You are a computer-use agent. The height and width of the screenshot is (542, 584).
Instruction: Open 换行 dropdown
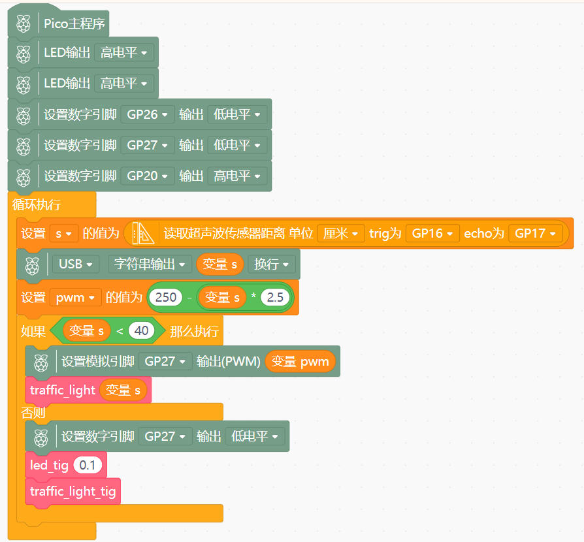click(x=272, y=264)
